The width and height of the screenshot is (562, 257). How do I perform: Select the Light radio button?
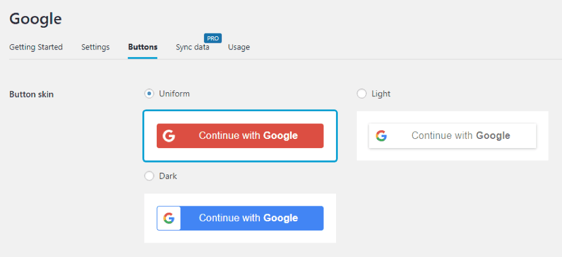pos(361,94)
